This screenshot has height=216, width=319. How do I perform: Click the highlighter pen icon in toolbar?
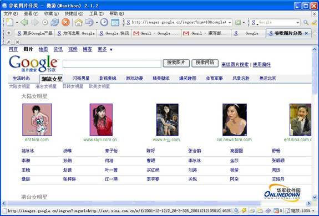click(315, 22)
